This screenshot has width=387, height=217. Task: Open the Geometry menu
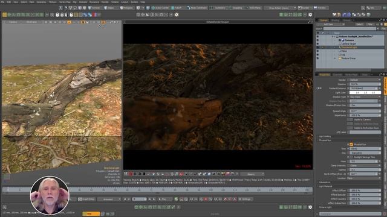pyautogui.click(x=42, y=2)
